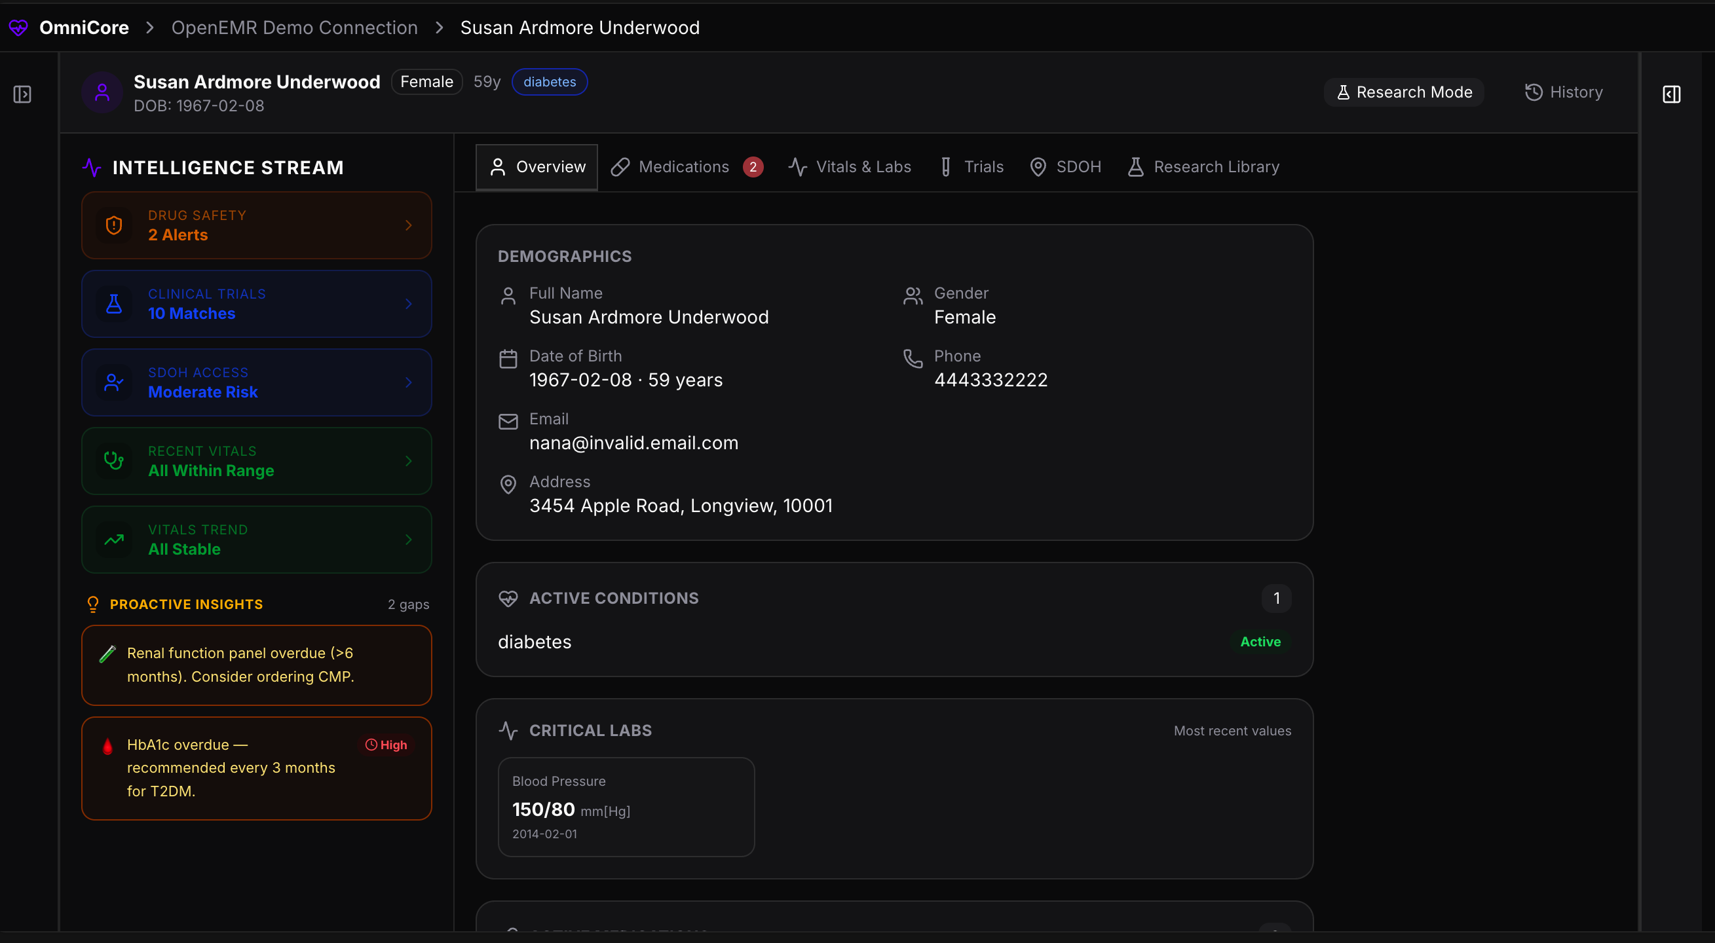1715x943 pixels.
Task: Click the '2 gaps' label
Action: click(x=408, y=605)
